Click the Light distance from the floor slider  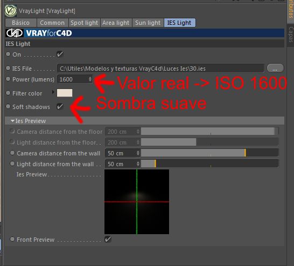(x=210, y=142)
